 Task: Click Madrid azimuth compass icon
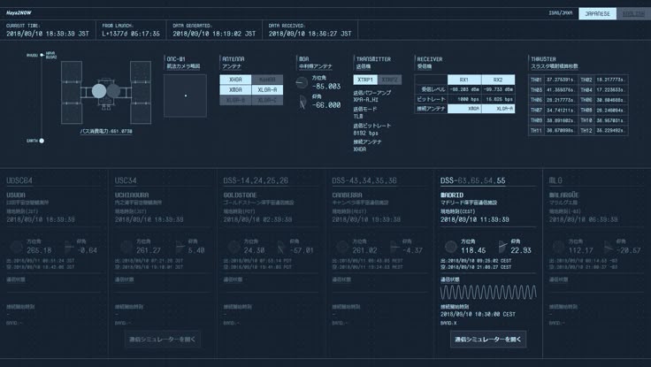click(450, 247)
